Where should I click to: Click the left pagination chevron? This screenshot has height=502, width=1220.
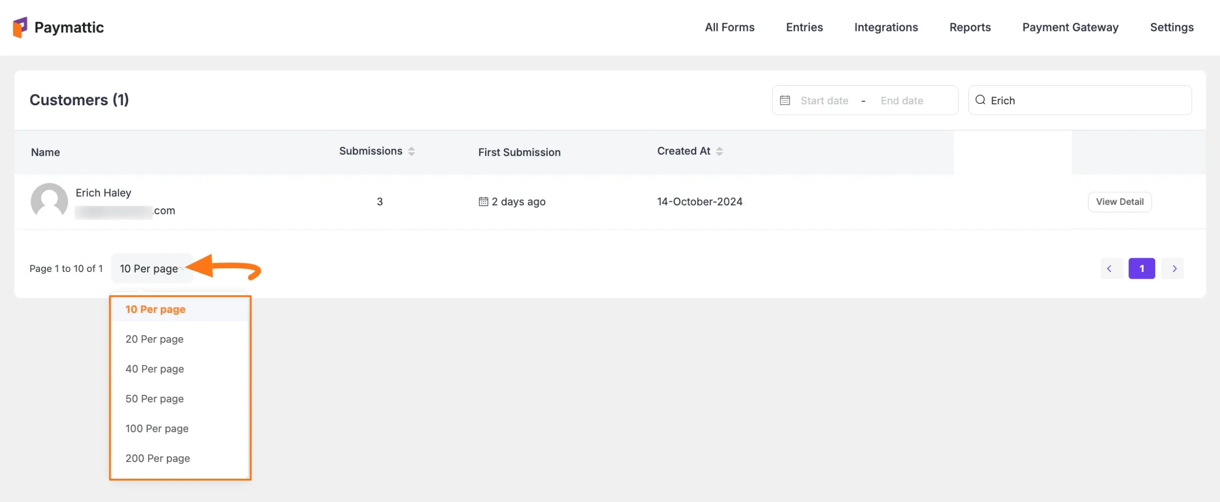[1110, 268]
